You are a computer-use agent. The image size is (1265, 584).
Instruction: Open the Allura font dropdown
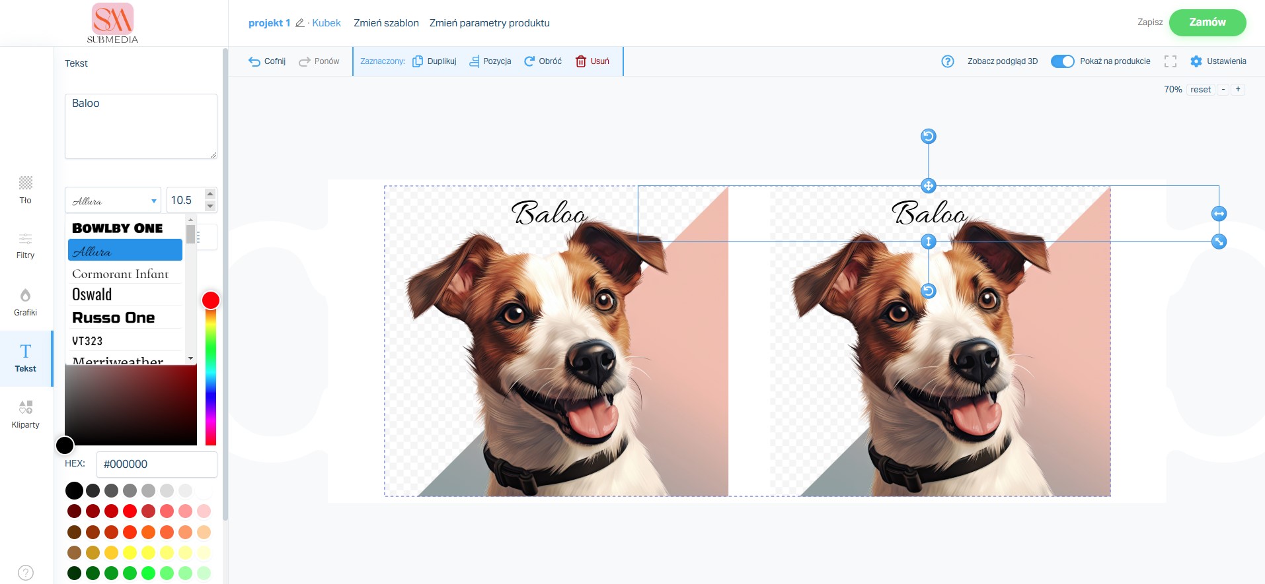[113, 201]
